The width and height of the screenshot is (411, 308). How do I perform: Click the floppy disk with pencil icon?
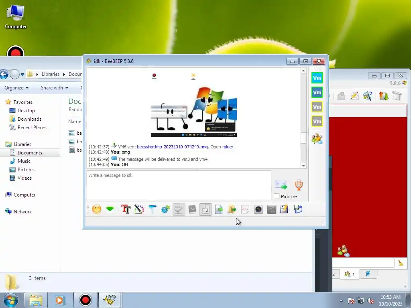(285, 209)
